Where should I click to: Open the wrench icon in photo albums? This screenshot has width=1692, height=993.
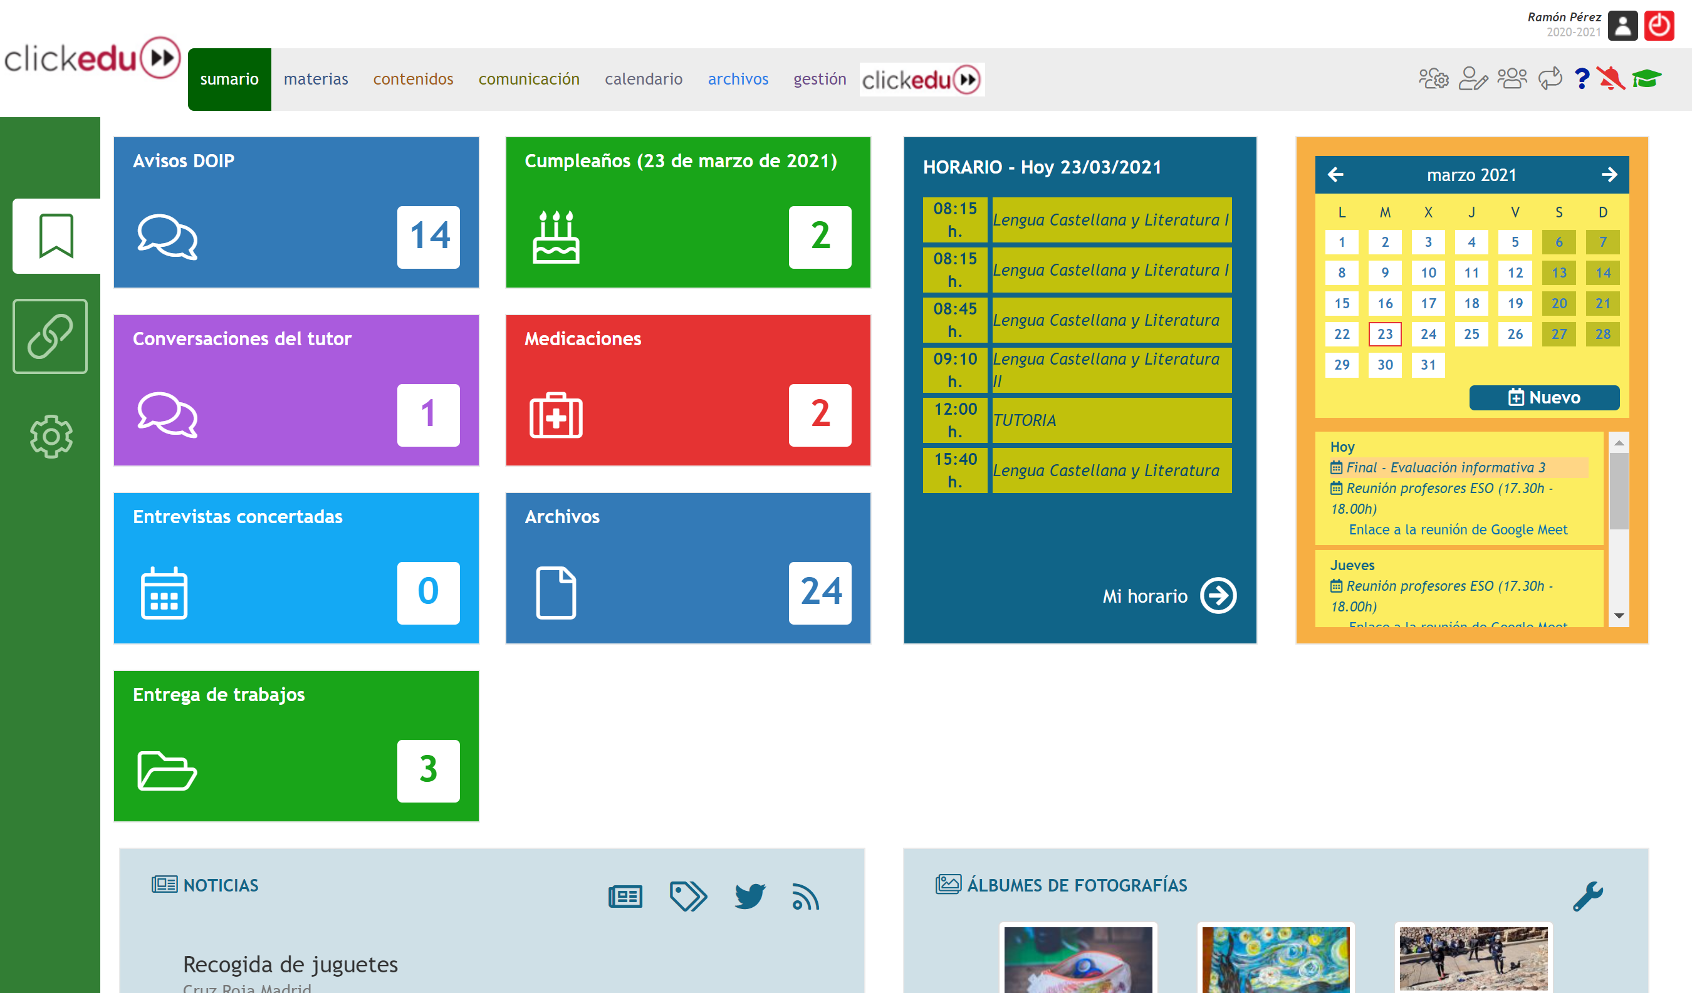[1587, 896]
